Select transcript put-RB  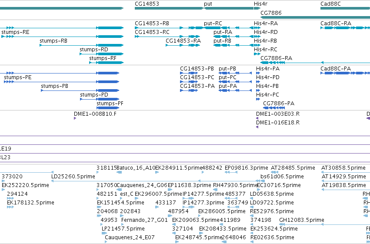click(x=233, y=45)
